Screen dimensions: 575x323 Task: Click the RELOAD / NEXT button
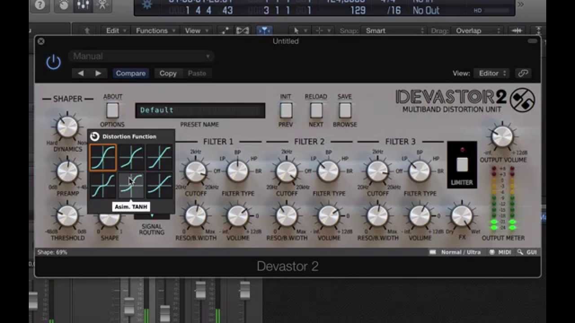316,110
